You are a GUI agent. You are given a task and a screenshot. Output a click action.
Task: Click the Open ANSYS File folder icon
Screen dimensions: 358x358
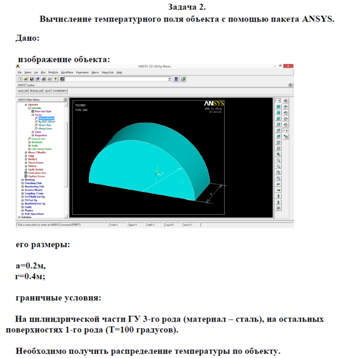coord(25,79)
